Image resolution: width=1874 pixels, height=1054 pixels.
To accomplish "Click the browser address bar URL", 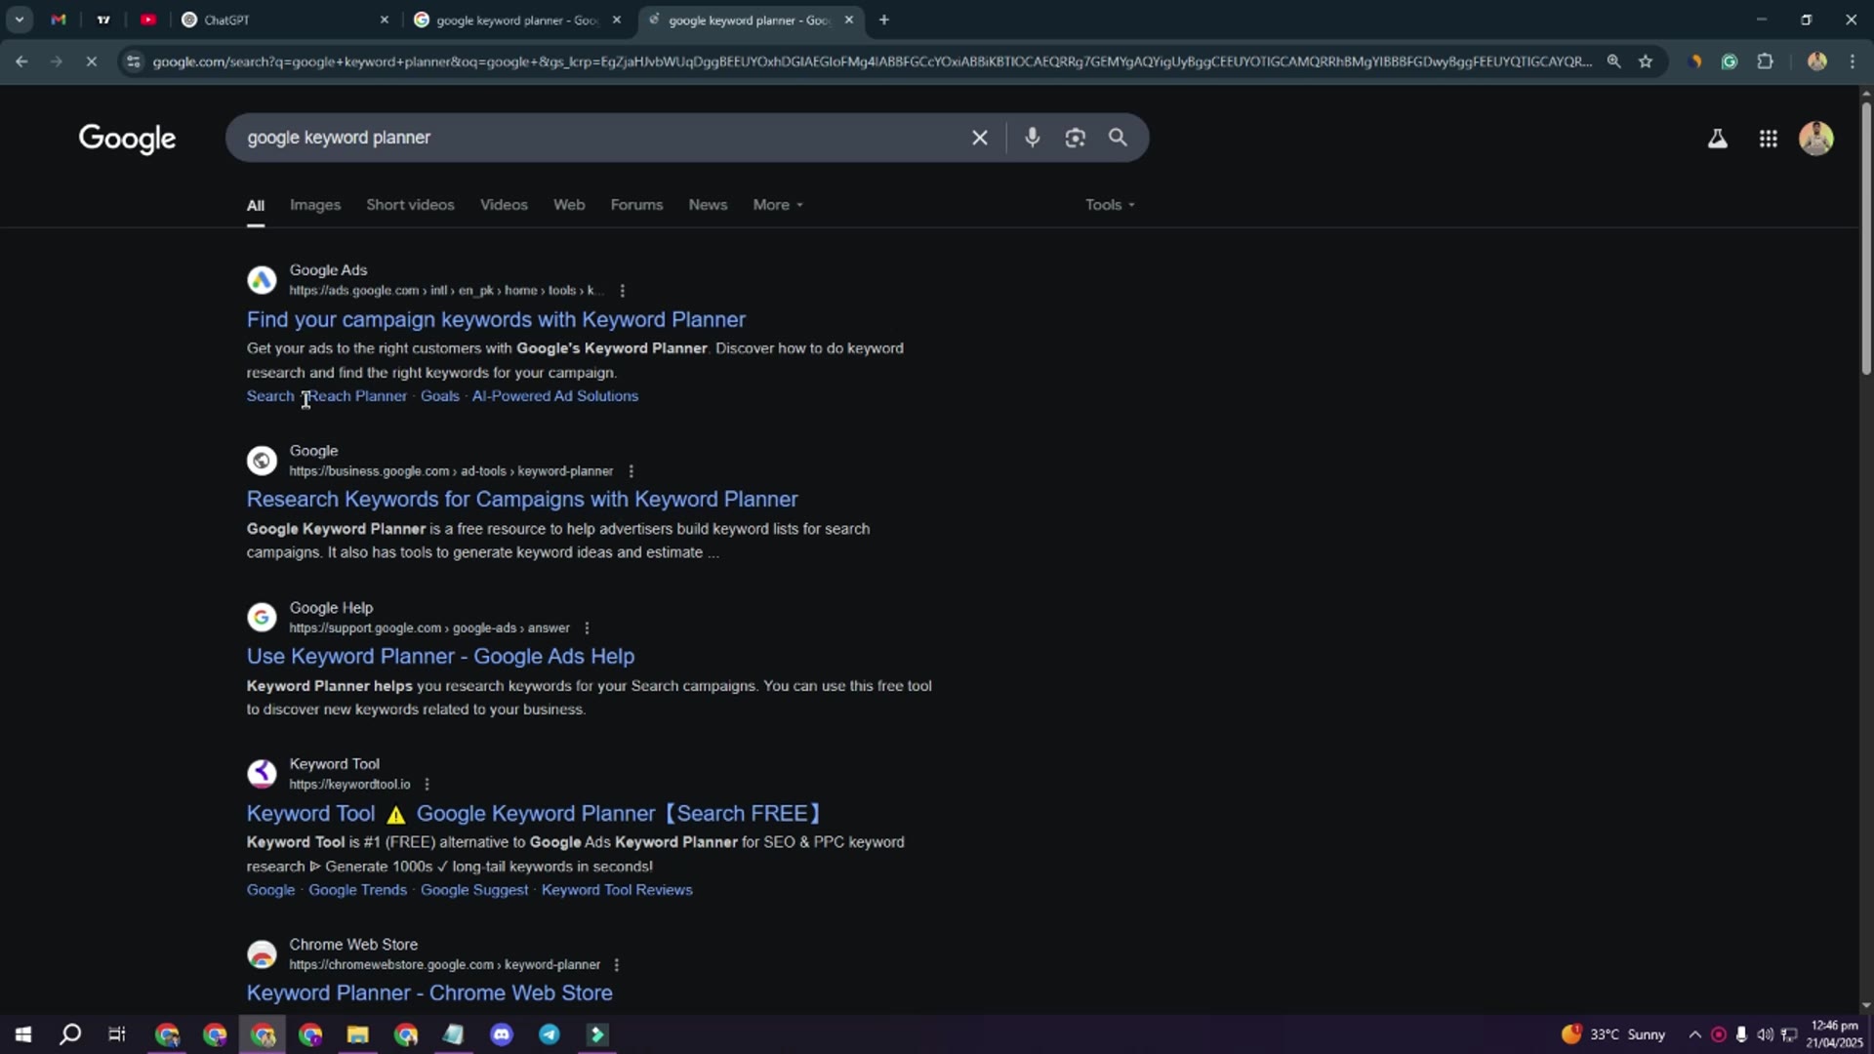I will tap(872, 61).
